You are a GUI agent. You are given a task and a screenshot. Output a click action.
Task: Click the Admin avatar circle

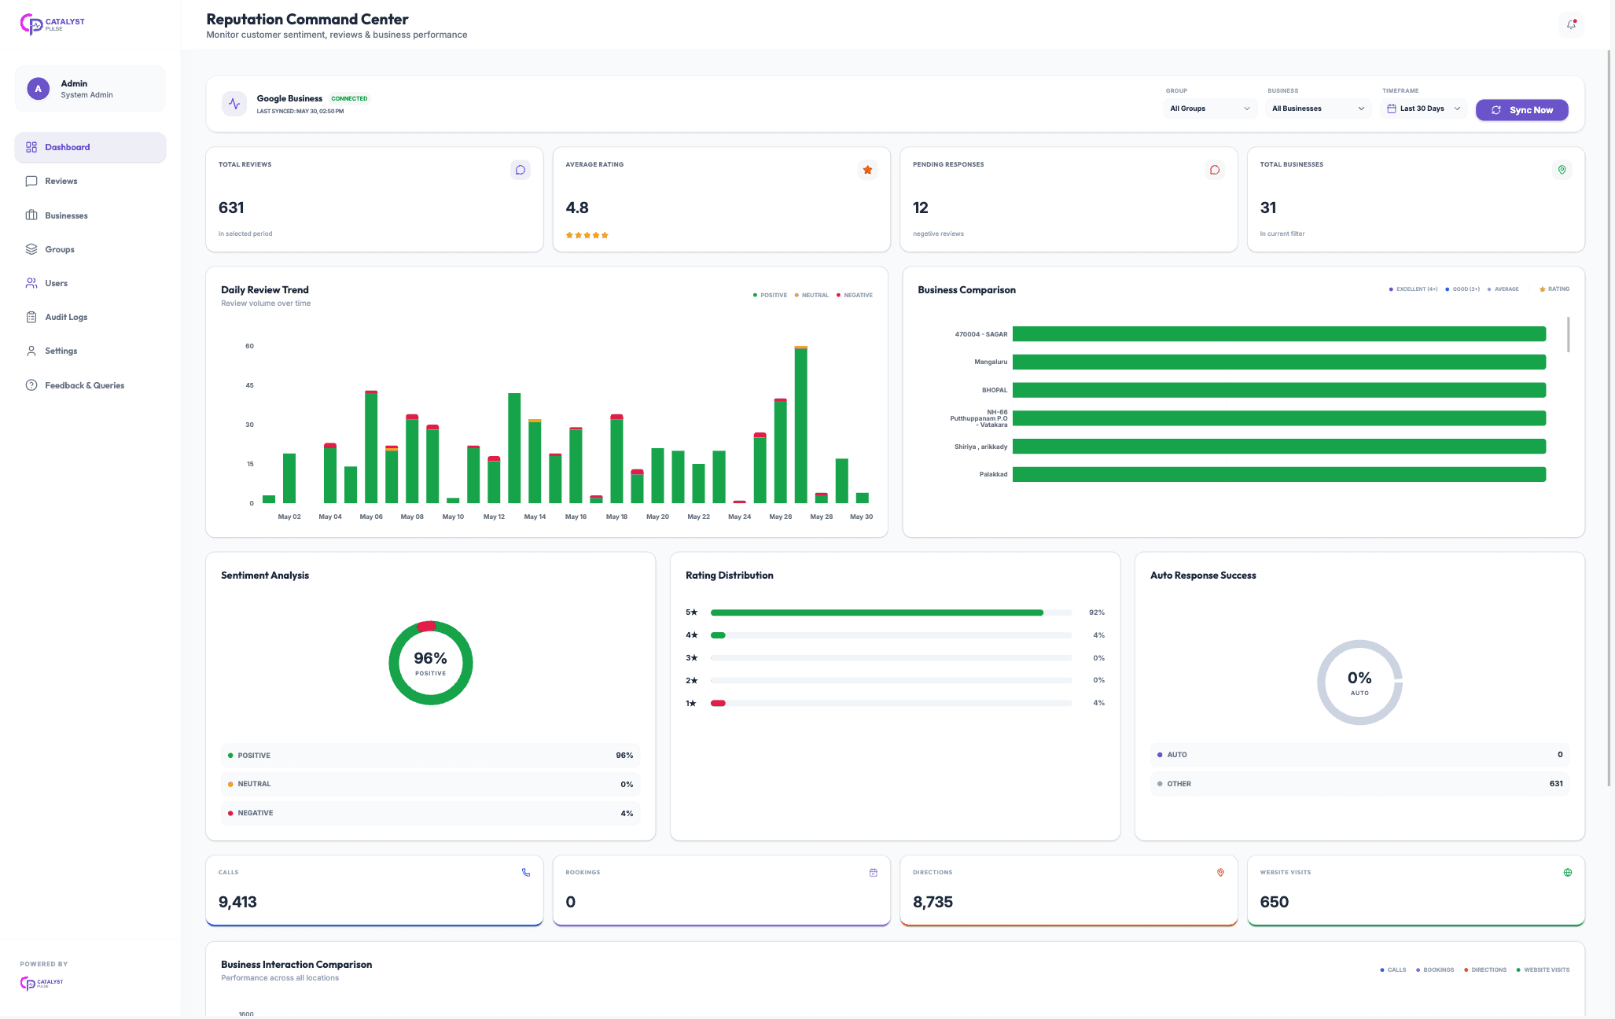38,89
